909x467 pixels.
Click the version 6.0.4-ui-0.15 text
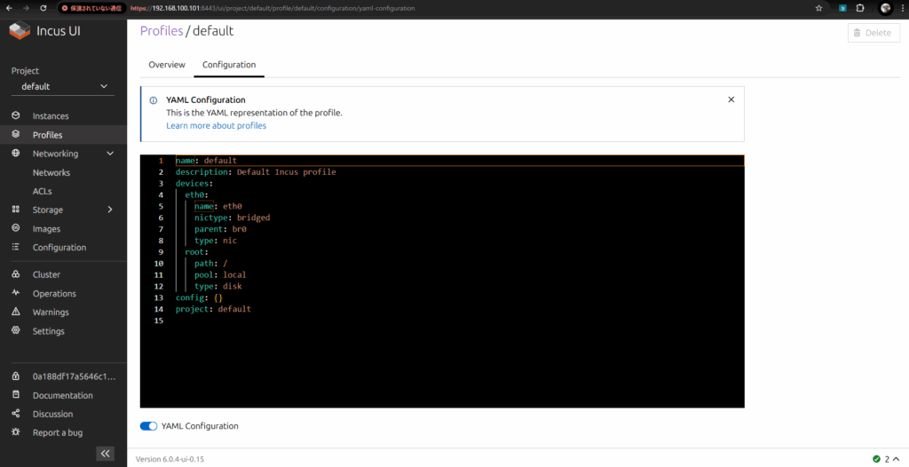click(x=170, y=459)
